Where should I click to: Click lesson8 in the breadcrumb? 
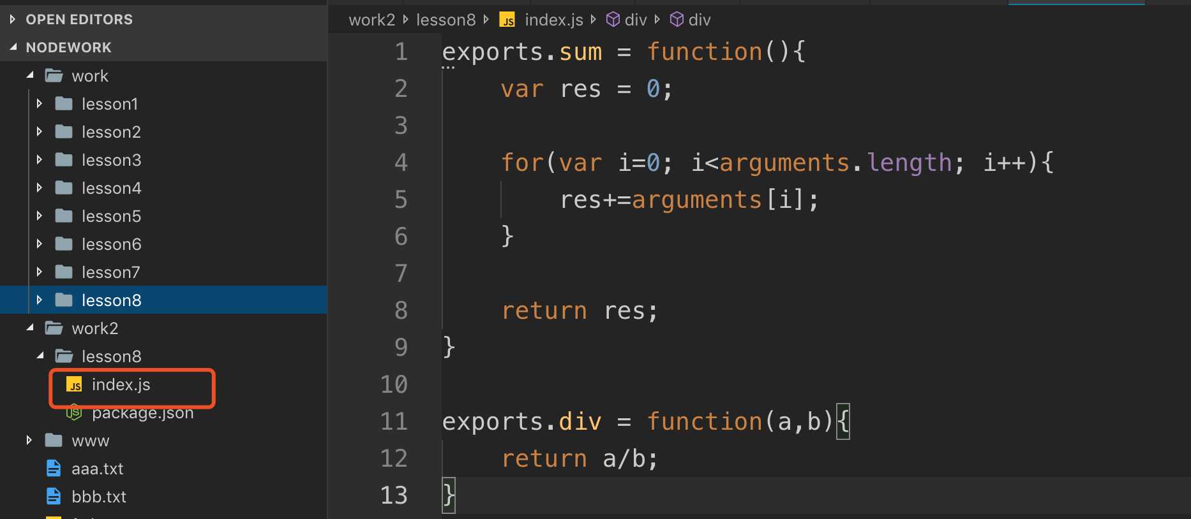[446, 20]
